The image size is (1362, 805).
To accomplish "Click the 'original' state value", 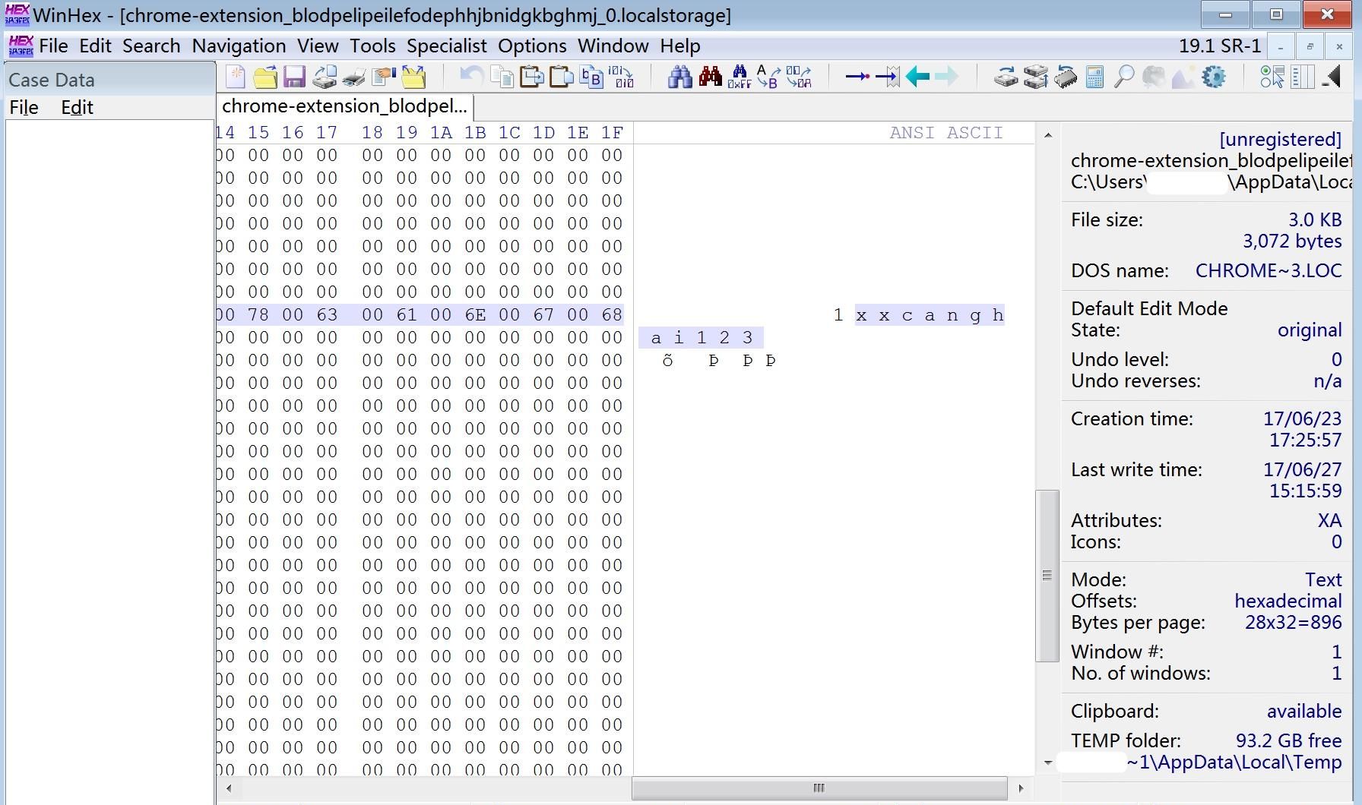I will (x=1310, y=330).
